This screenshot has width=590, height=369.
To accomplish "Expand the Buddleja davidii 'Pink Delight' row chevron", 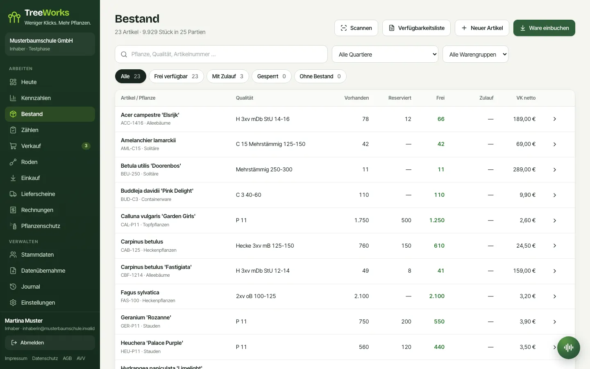I will coord(555,195).
